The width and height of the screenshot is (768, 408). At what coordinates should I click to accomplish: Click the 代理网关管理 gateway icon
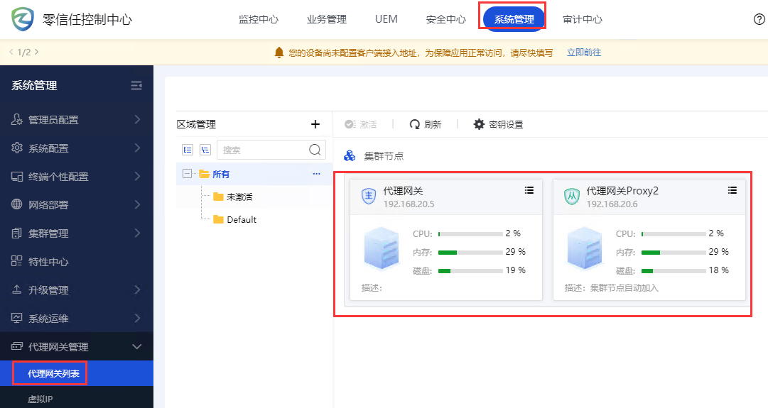point(16,346)
